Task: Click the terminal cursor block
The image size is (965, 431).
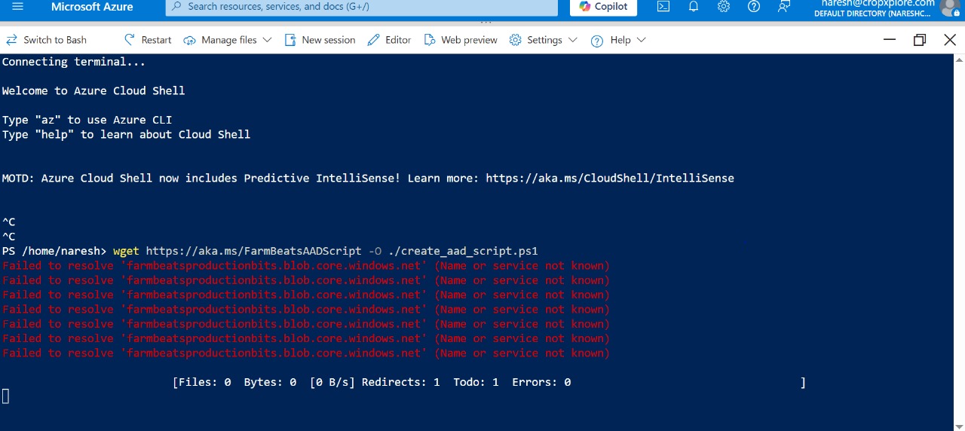Action: click(x=5, y=396)
